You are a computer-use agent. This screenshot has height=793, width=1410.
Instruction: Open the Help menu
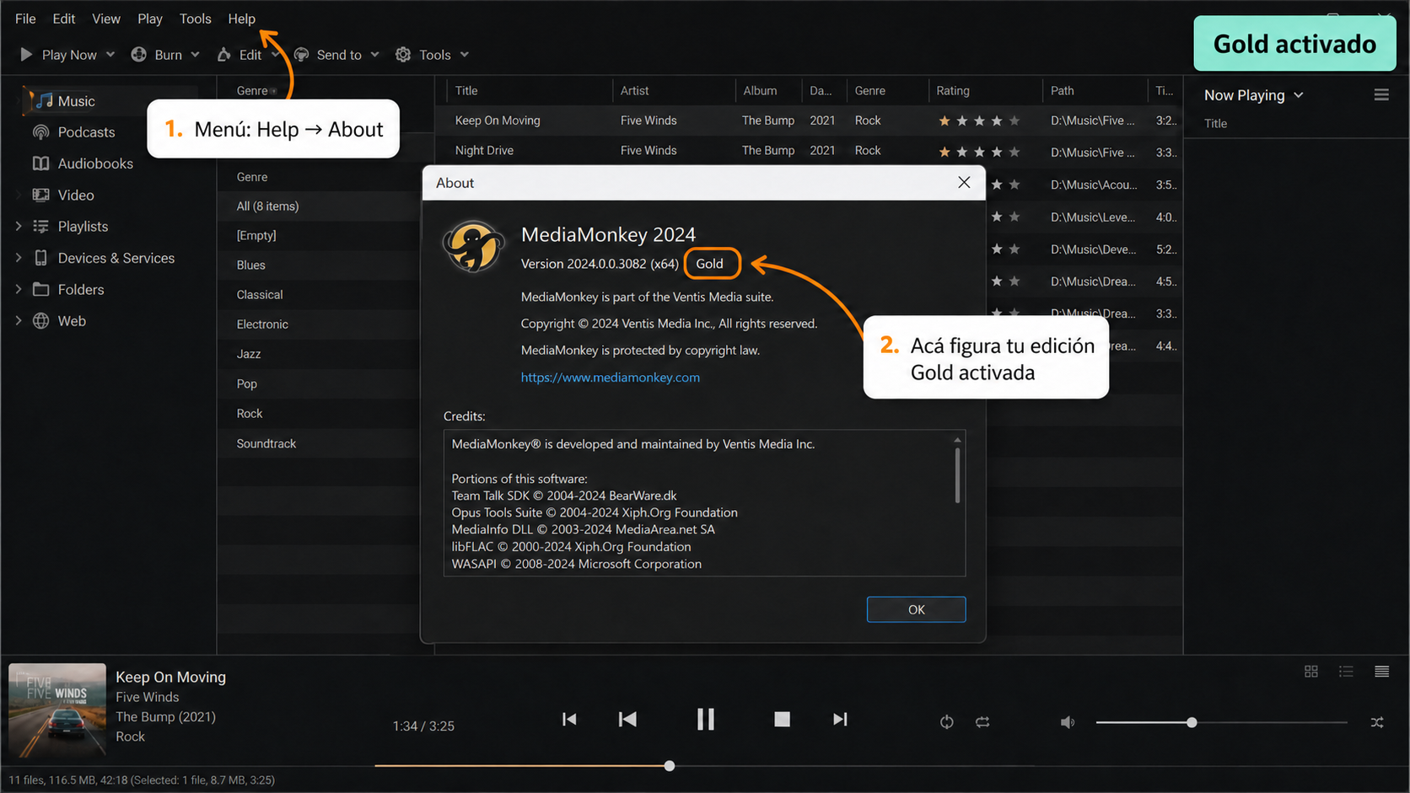click(x=241, y=19)
